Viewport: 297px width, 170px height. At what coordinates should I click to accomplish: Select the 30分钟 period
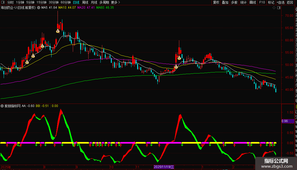point(54,2)
